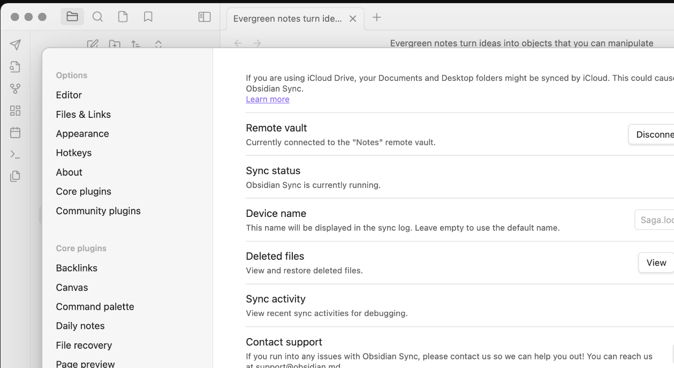Viewport: 674px width, 368px height.
Task: Focus the Device name text field
Action: click(x=655, y=220)
